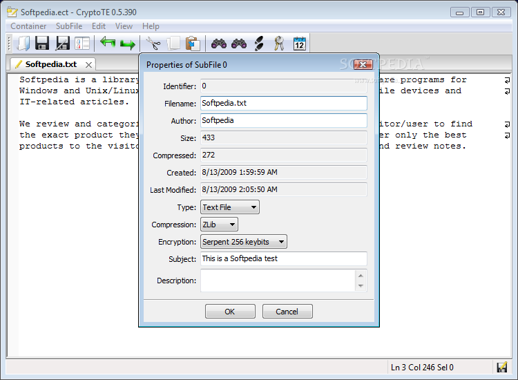The image size is (518, 380).
Task: Open Find and Replace second binoculars icon
Action: (239, 44)
